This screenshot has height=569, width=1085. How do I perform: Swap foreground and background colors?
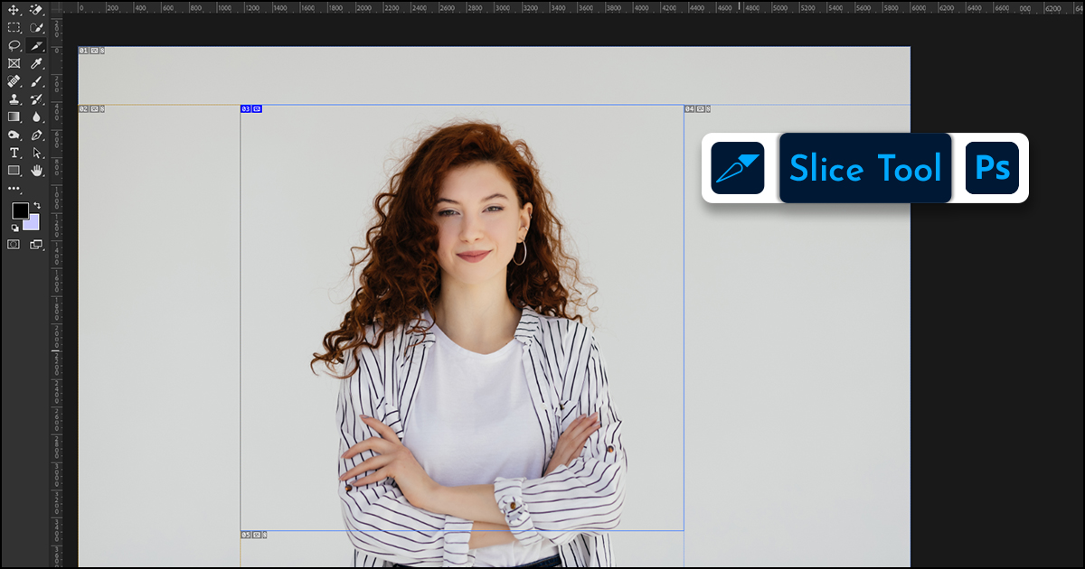click(x=37, y=206)
